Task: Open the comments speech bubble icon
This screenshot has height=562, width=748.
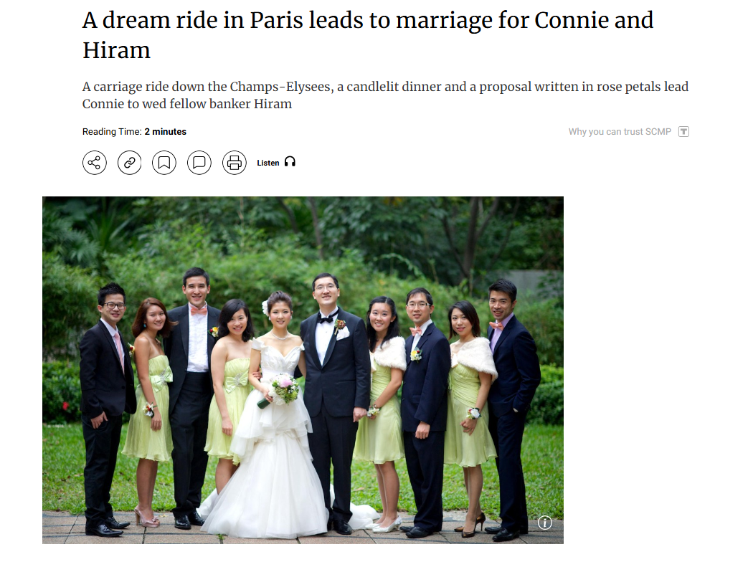Action: (199, 163)
